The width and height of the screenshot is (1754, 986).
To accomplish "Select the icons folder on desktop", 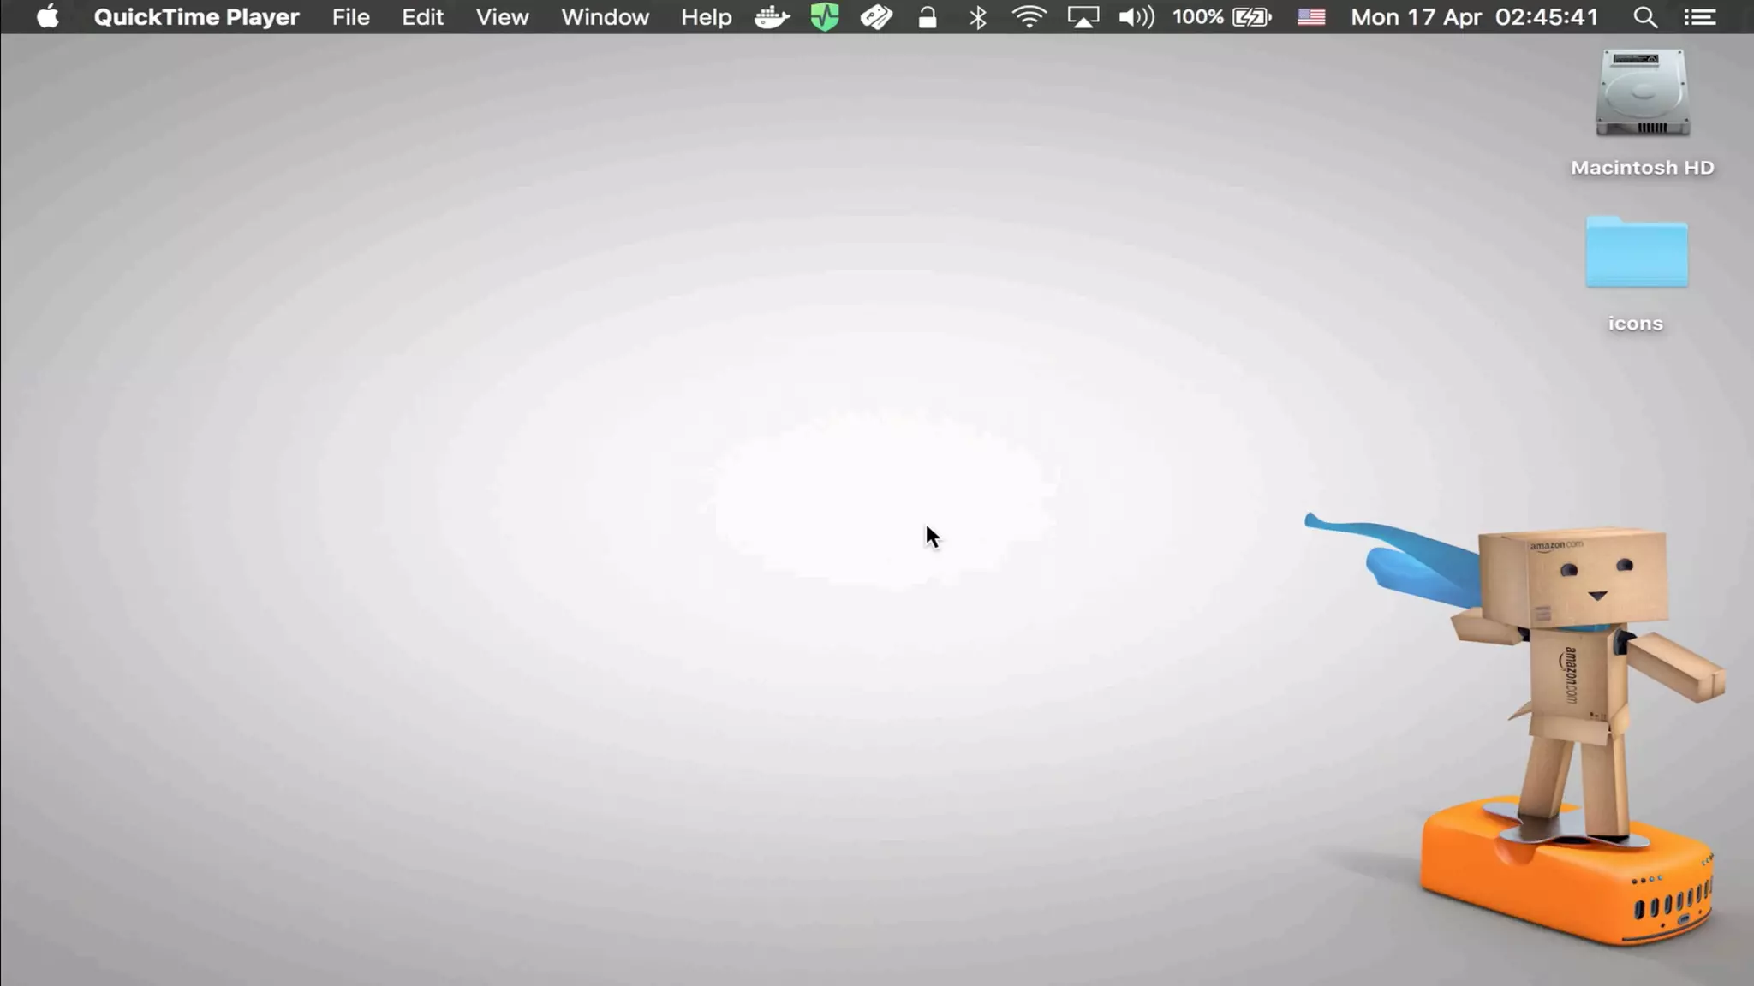I will tap(1636, 252).
